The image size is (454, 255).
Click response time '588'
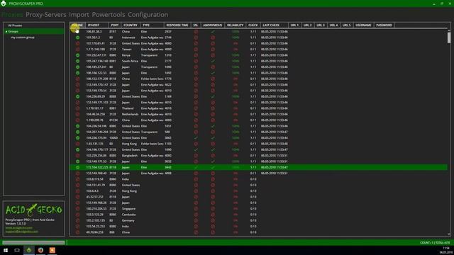tap(167, 132)
